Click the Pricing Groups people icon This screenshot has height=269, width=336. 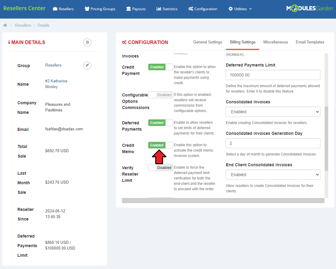click(x=87, y=9)
